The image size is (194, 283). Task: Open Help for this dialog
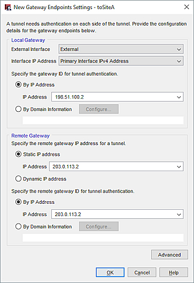tap(174, 272)
